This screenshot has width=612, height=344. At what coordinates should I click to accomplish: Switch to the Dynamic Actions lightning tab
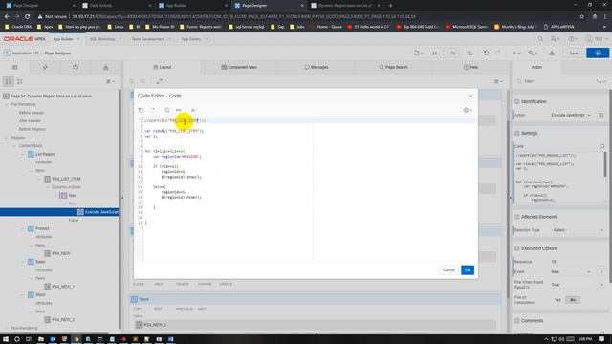(x=45, y=67)
